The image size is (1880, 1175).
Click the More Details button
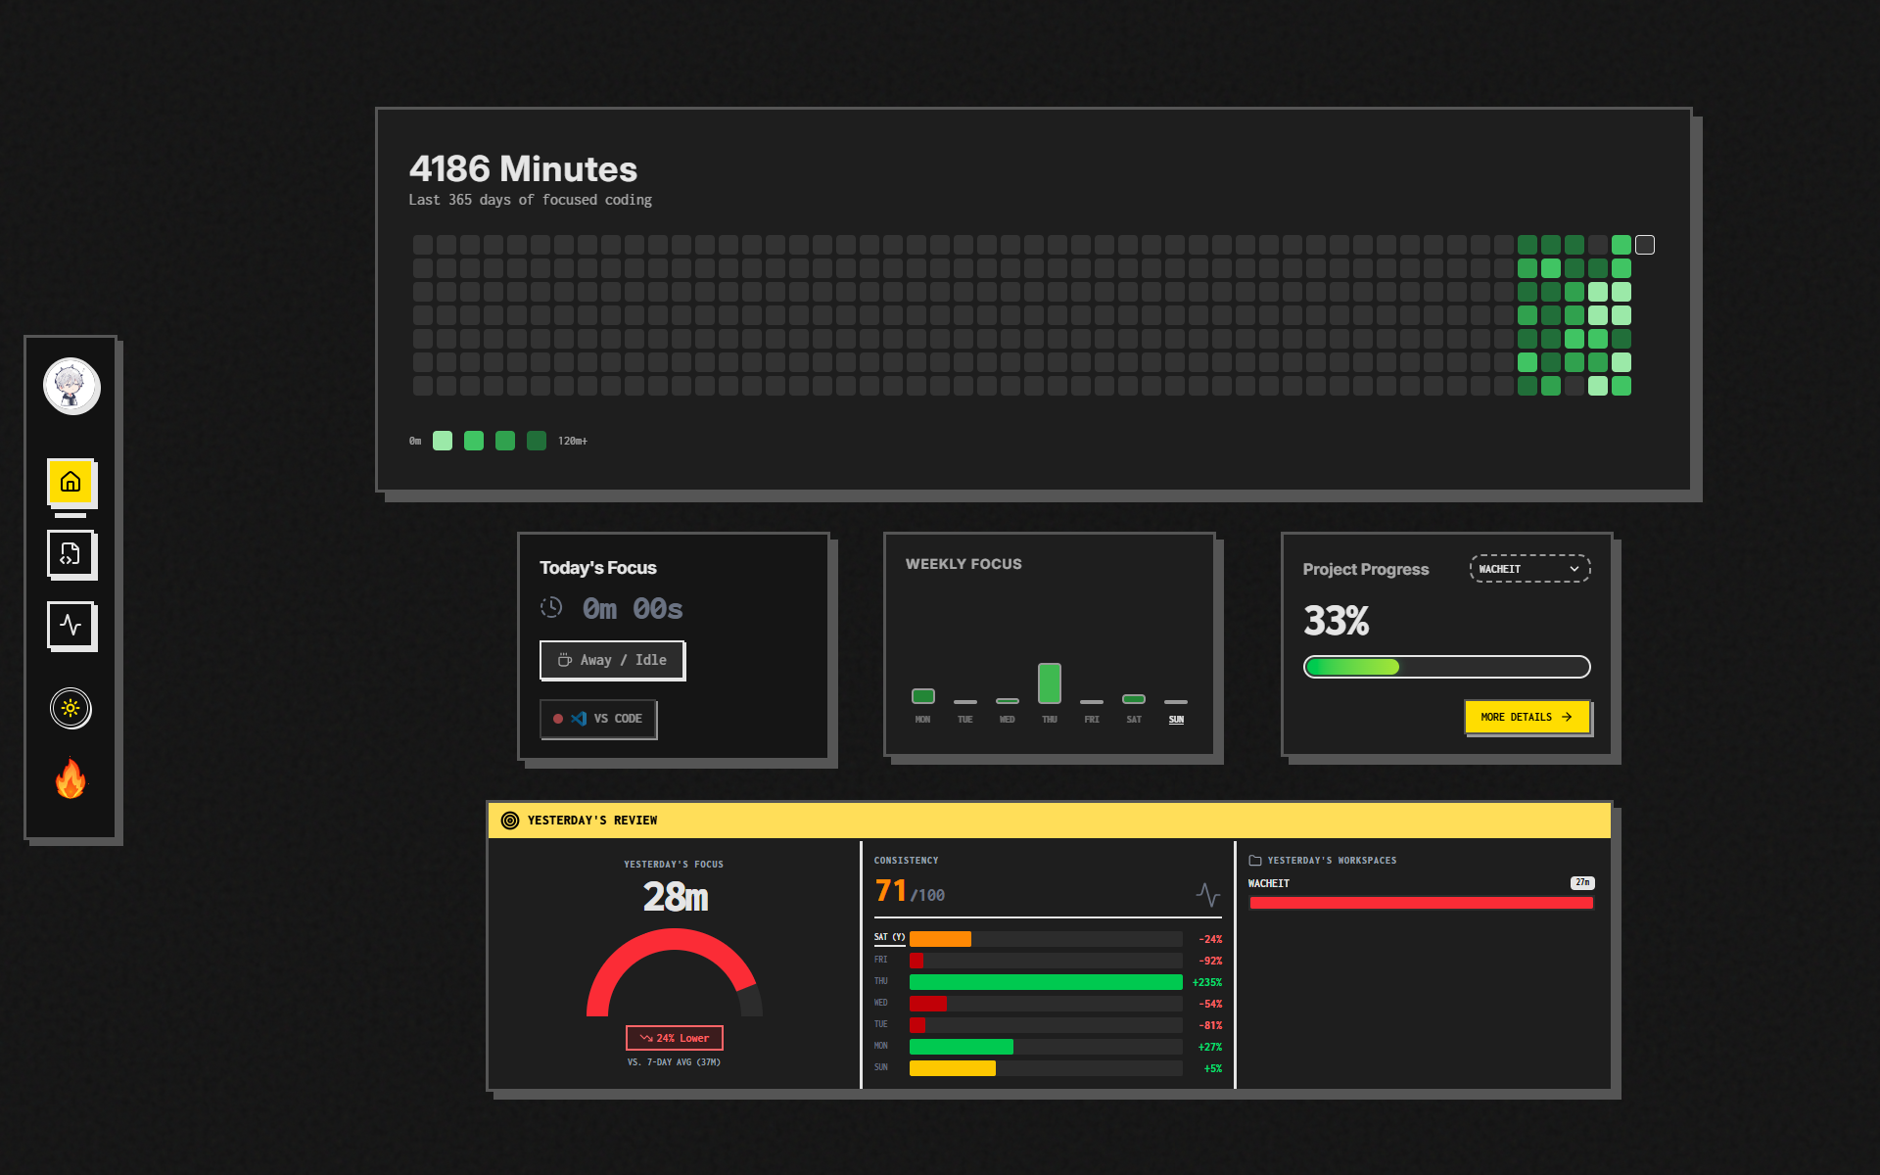coord(1526,717)
